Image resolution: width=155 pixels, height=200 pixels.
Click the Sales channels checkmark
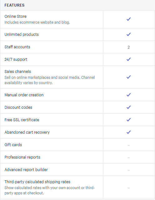[128, 77]
